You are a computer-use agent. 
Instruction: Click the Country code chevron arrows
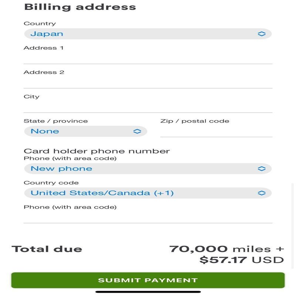262,193
